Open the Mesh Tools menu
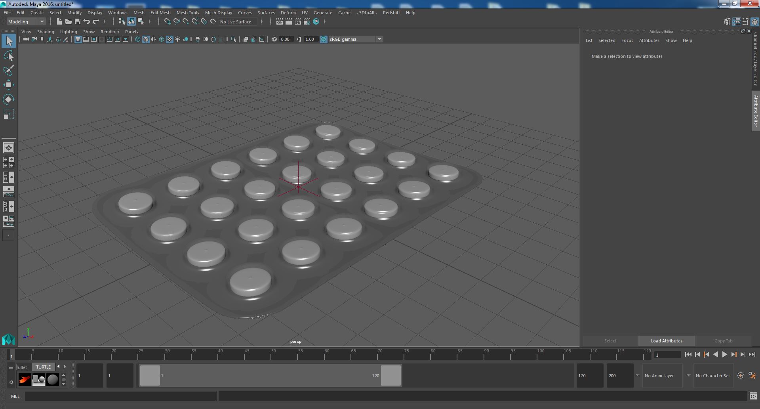 point(188,13)
